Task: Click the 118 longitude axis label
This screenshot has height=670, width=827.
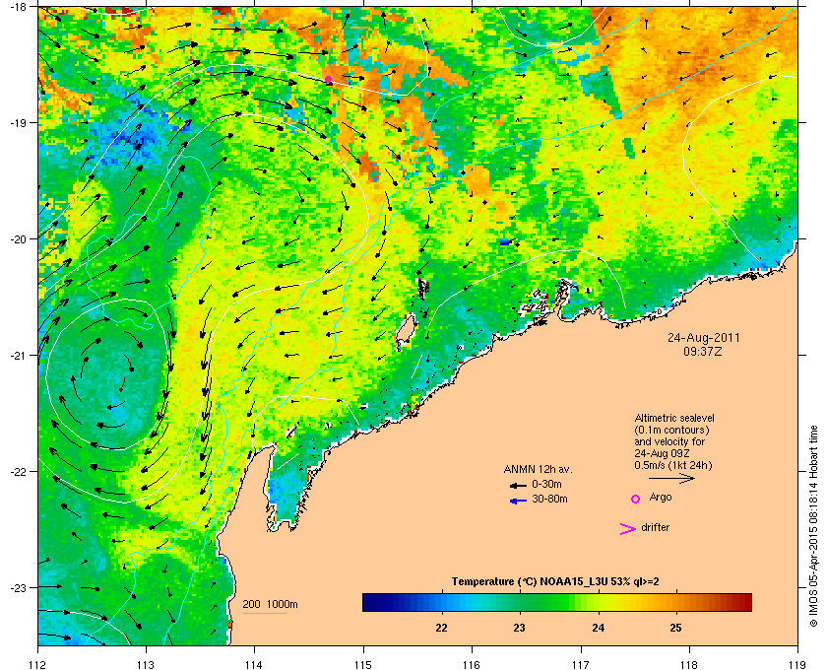Action: coord(689,665)
